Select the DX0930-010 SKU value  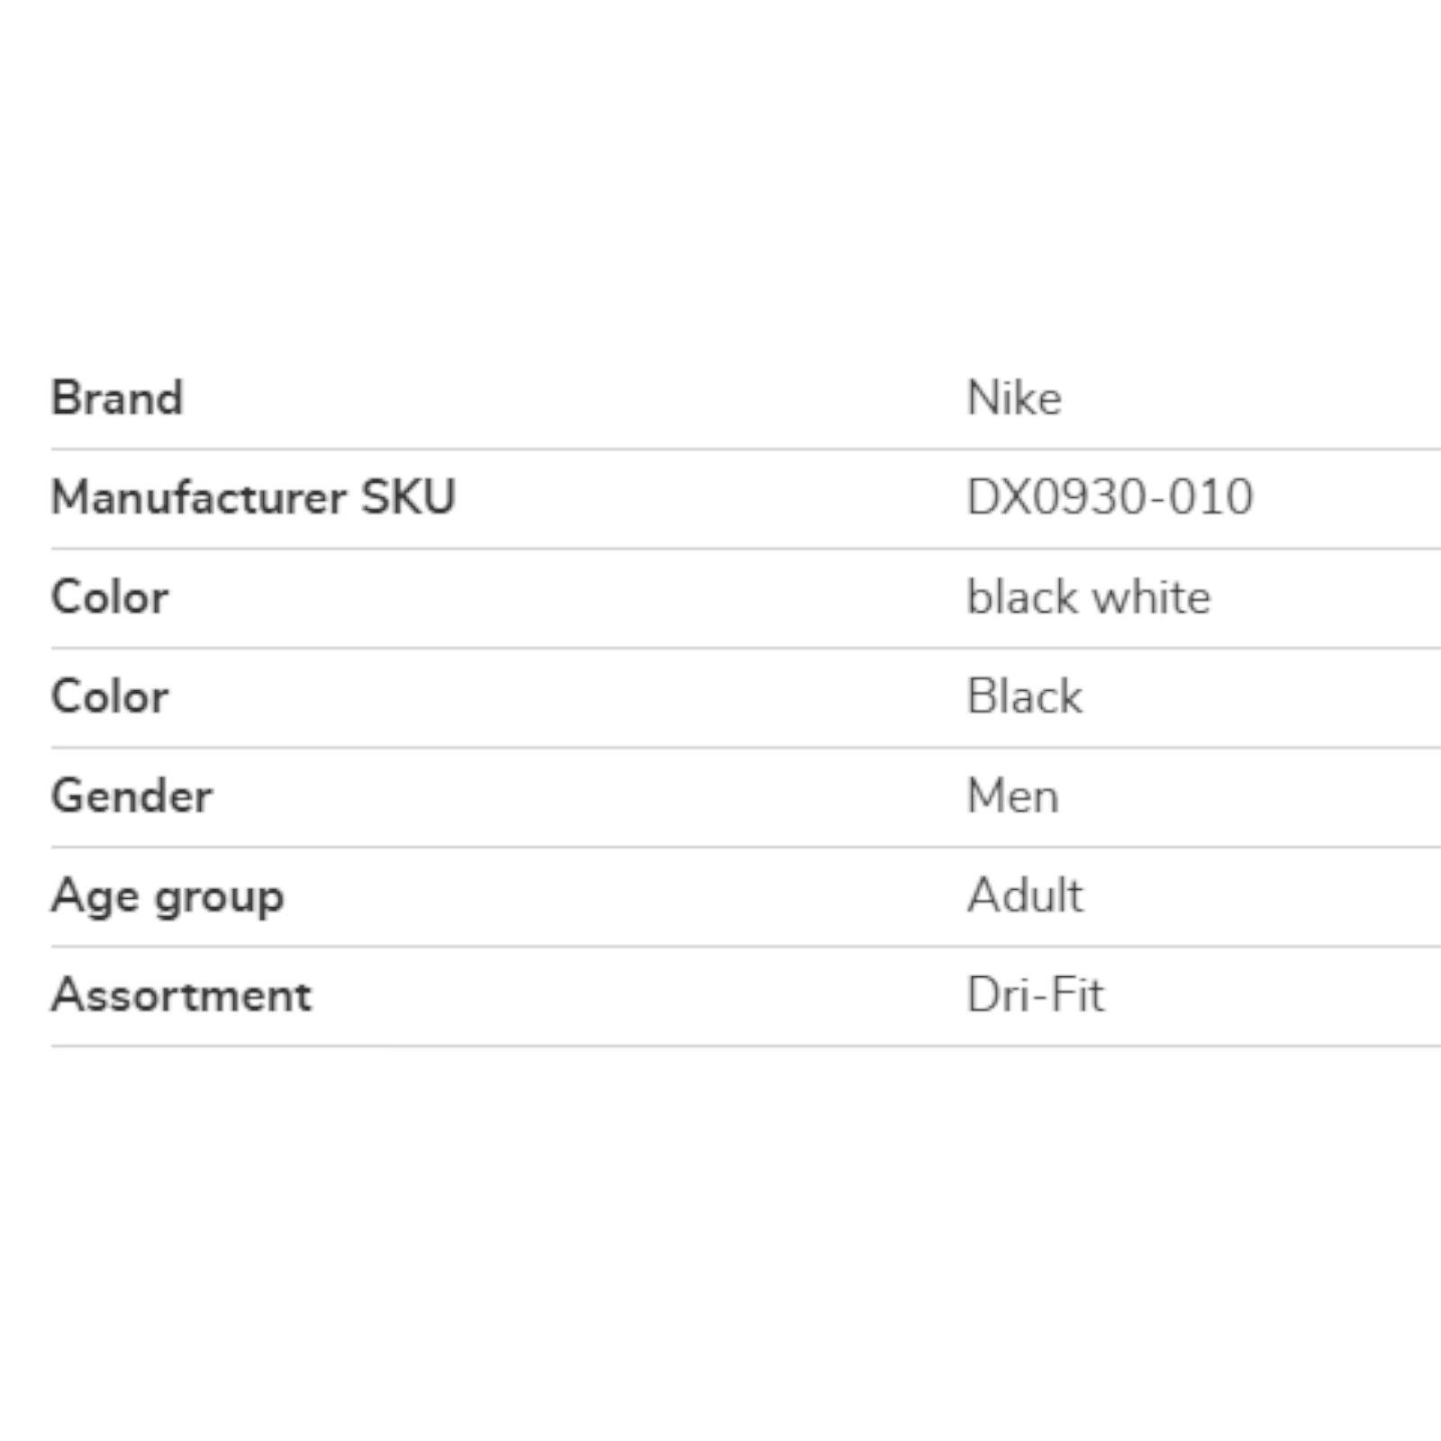[x=1110, y=497]
